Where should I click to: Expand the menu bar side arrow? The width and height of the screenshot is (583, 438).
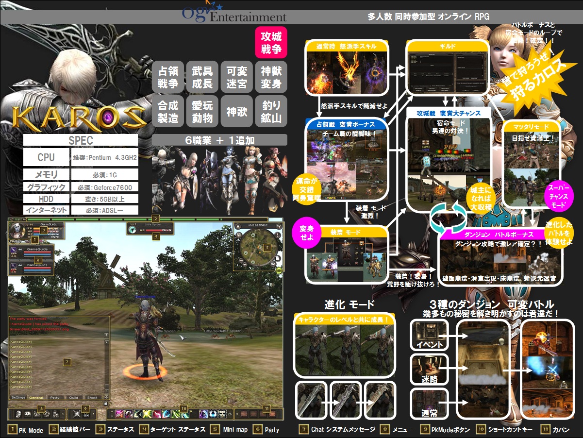coord(63,414)
